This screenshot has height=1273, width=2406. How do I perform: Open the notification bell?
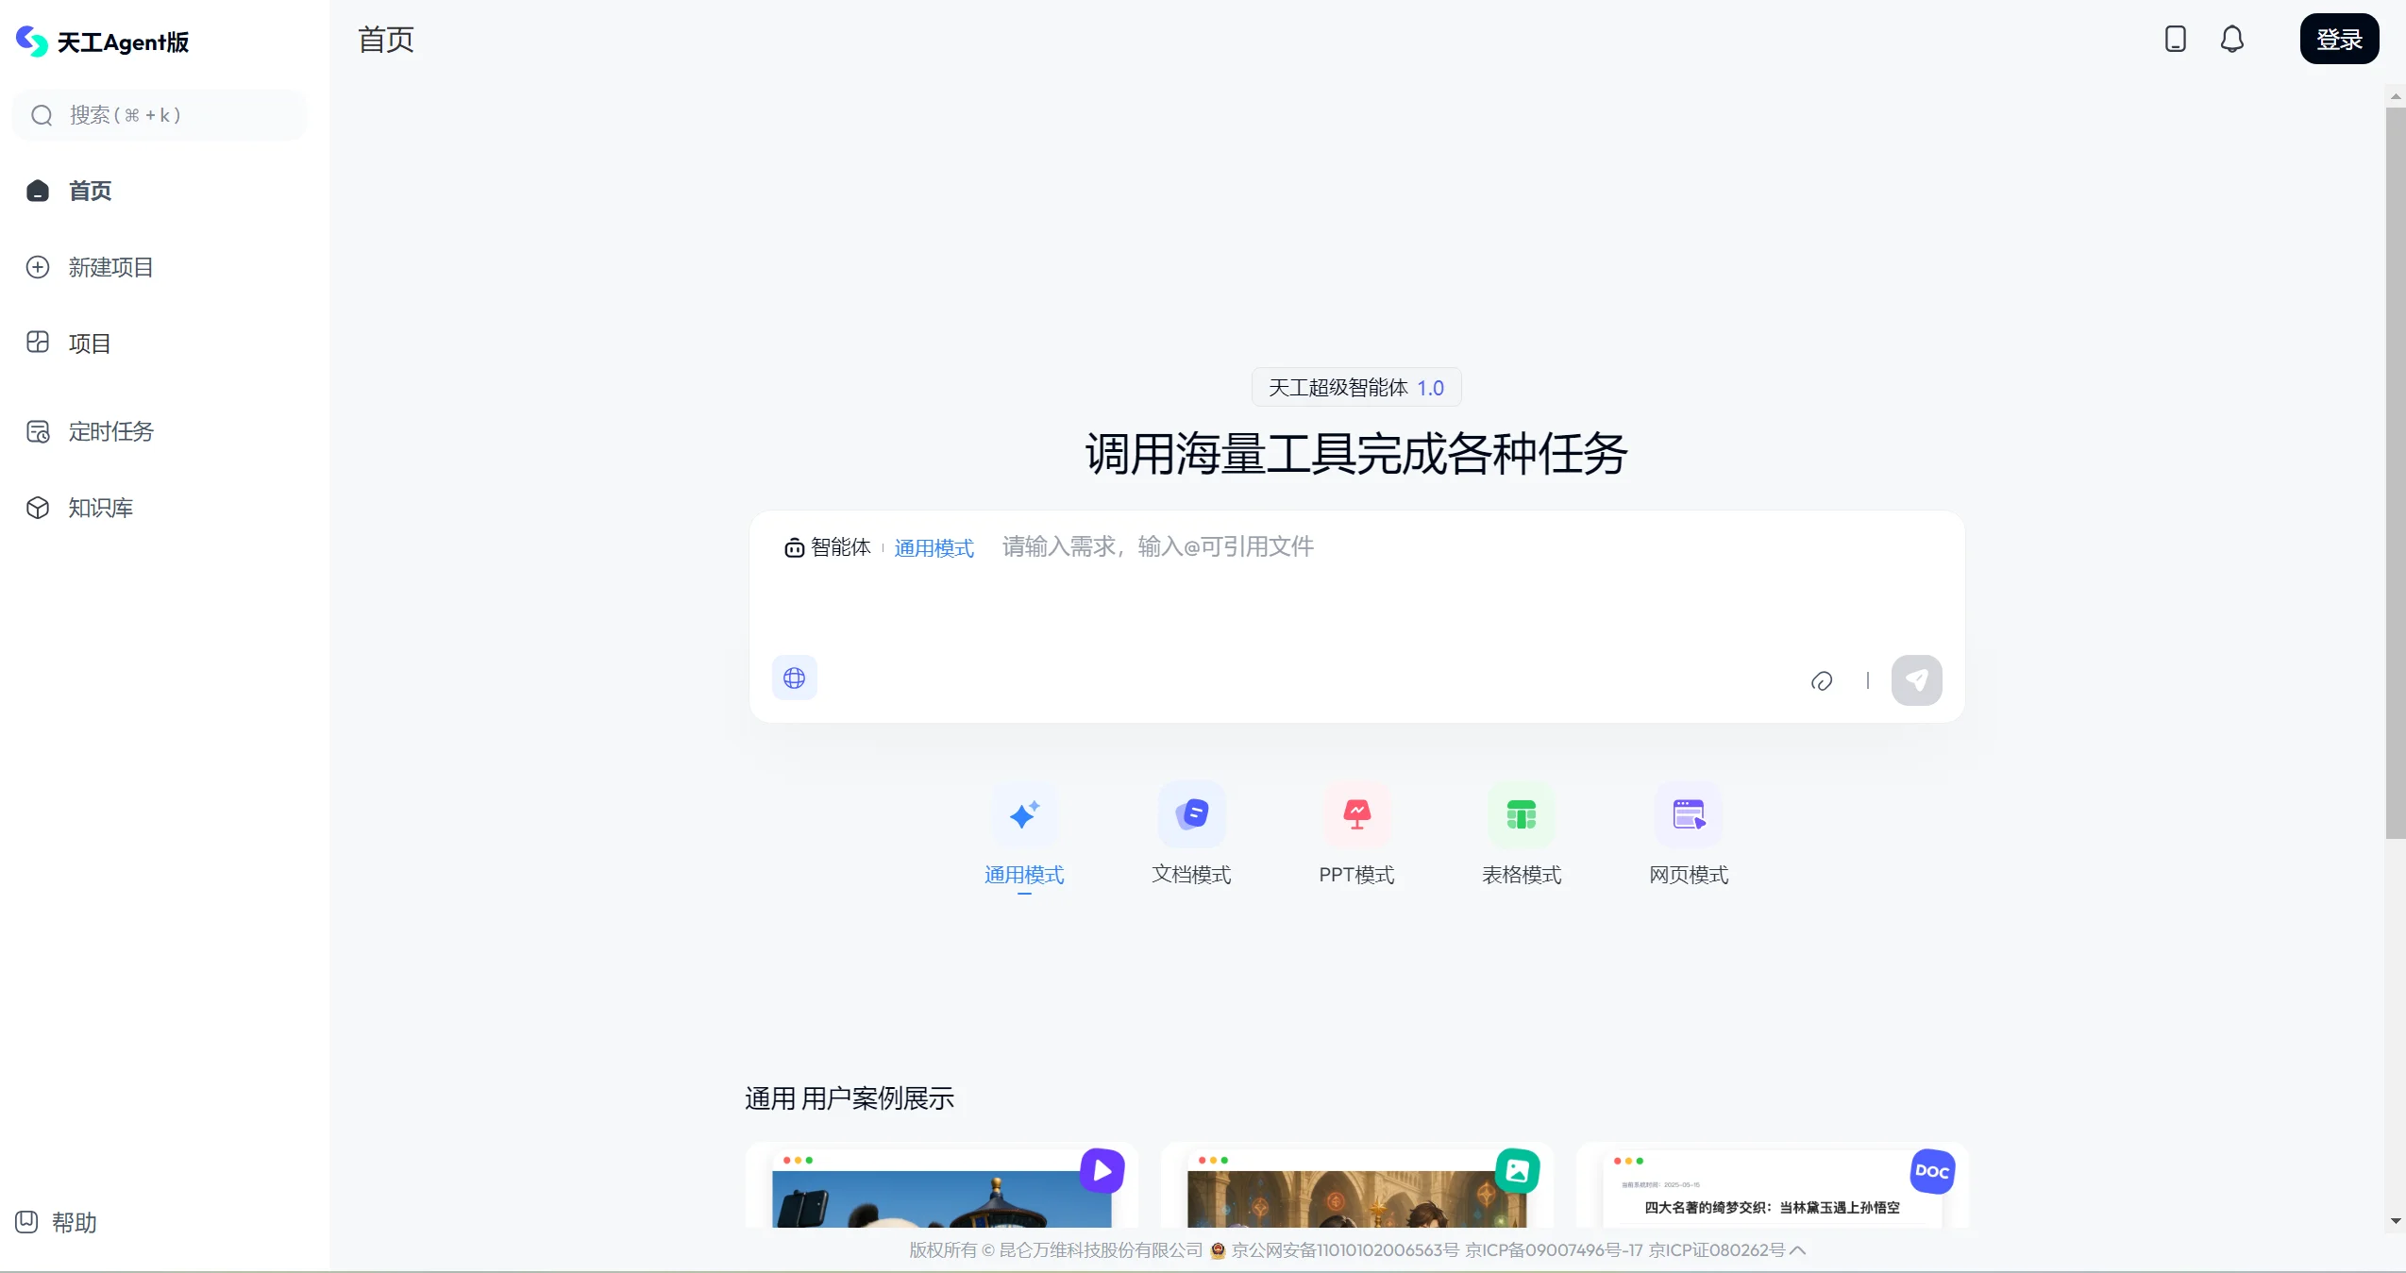2232,39
